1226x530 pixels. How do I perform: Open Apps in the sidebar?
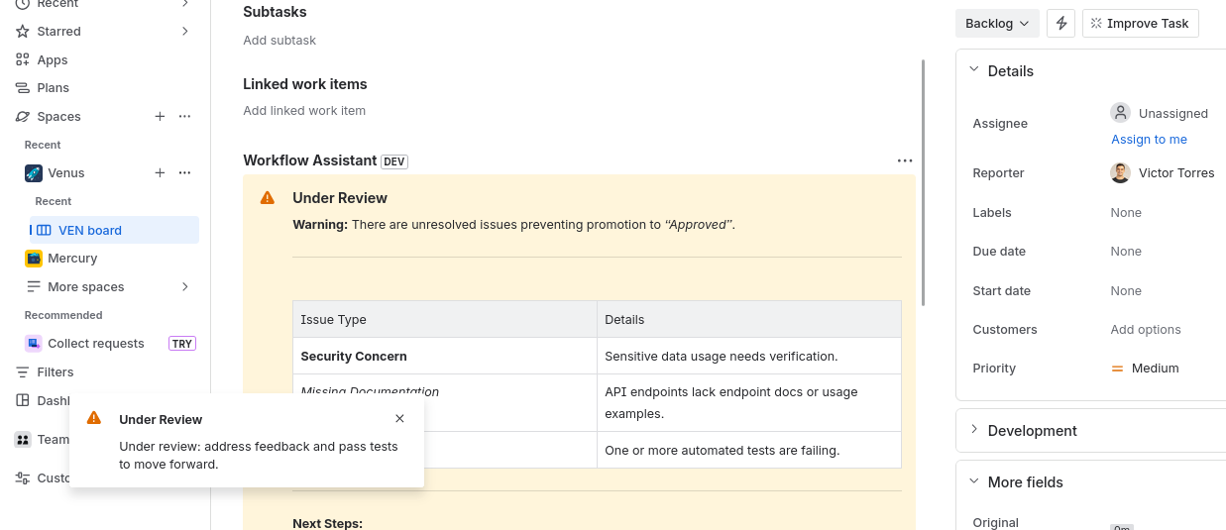(x=53, y=60)
